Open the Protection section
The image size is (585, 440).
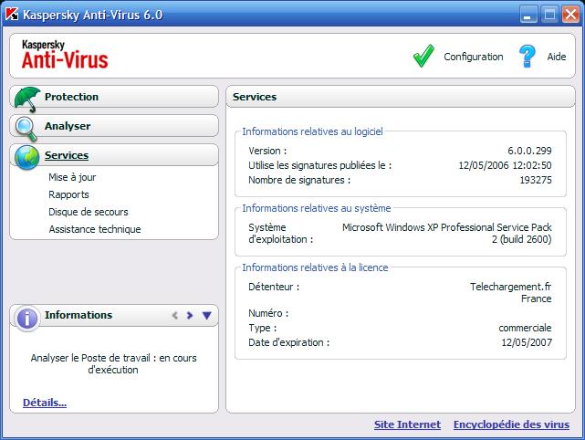click(114, 97)
